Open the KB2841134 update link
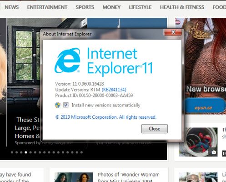Screen dimensions: 226x182 pos(114,90)
